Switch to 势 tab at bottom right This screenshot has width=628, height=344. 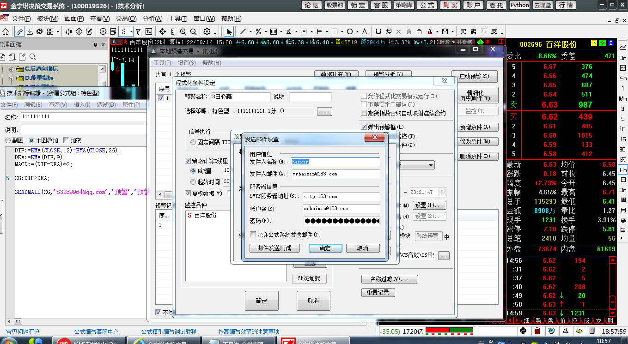538,320
